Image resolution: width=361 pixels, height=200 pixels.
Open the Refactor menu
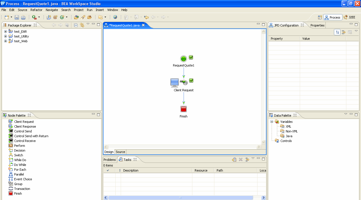(x=36, y=10)
